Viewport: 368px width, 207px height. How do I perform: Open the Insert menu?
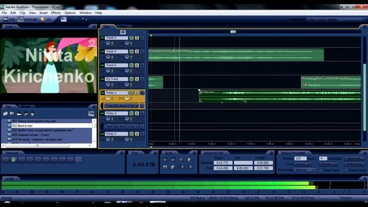pyautogui.click(x=44, y=13)
